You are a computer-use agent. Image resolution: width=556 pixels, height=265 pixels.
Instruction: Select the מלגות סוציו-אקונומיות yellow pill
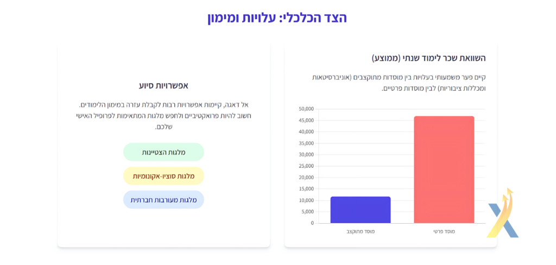pos(163,176)
